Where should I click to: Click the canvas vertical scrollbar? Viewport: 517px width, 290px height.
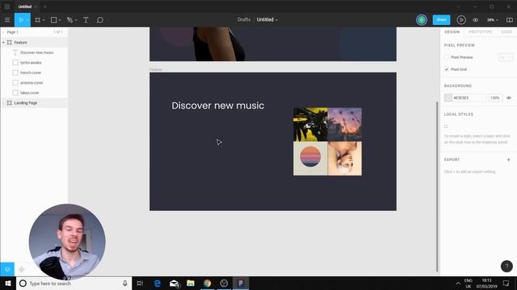437,187
